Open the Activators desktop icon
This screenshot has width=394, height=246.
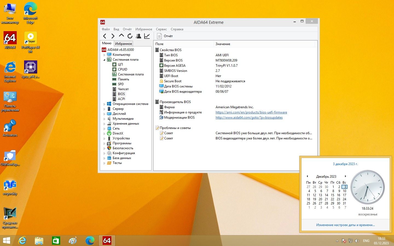click(10, 128)
